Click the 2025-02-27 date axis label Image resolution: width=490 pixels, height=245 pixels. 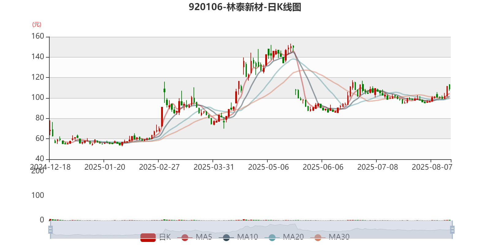(159, 167)
